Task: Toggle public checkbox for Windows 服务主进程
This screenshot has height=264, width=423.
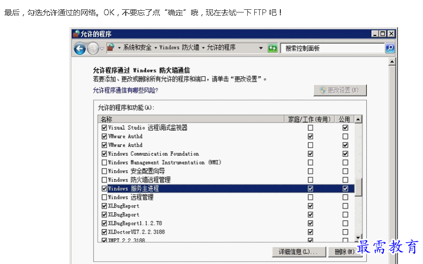Action: [x=345, y=188]
